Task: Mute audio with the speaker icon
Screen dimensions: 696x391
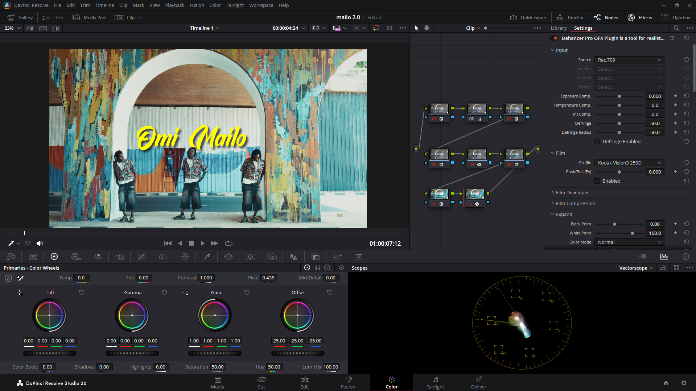Action: pyautogui.click(x=40, y=243)
